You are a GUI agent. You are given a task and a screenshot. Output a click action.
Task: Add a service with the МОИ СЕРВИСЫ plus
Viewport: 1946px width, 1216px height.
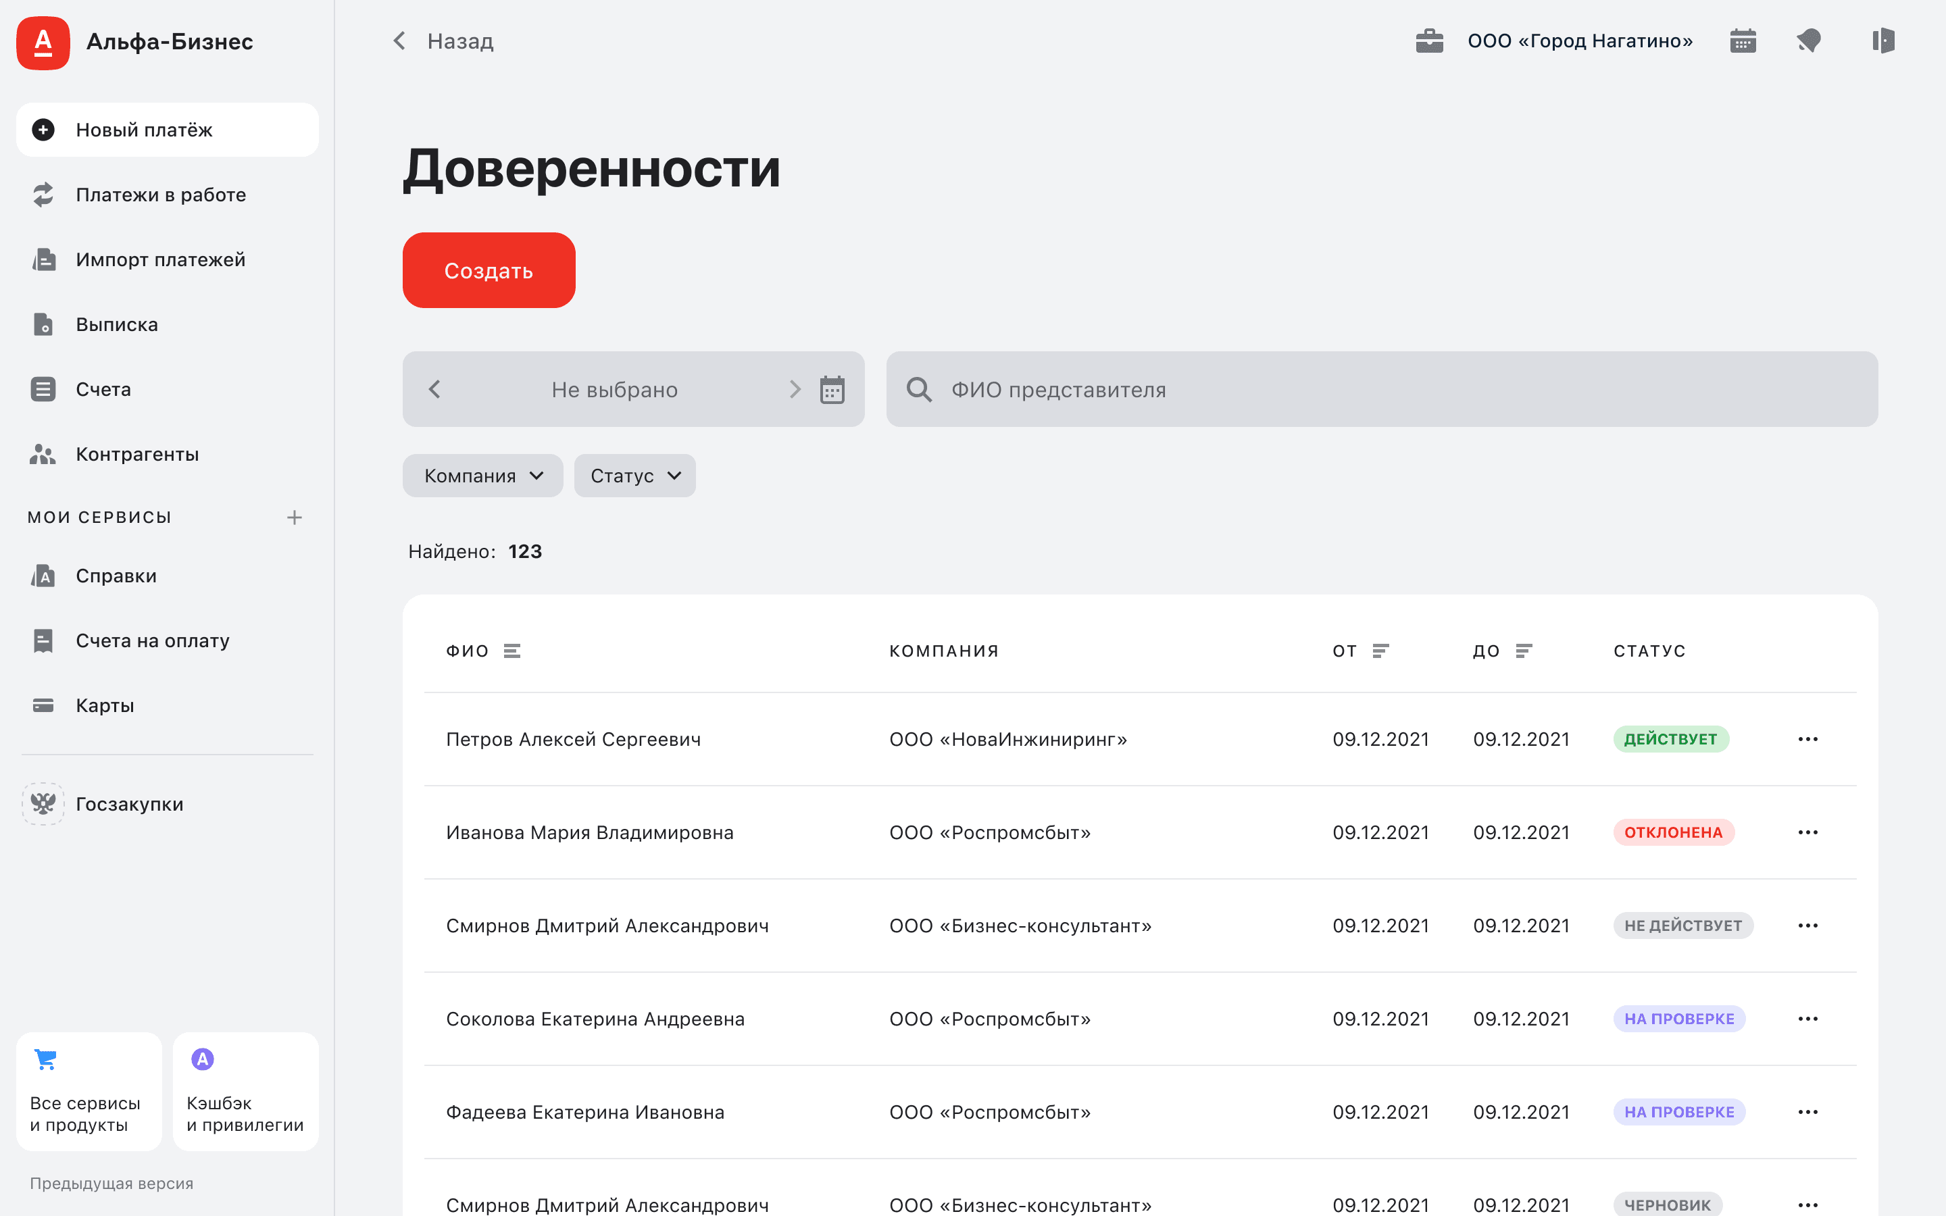tap(295, 517)
